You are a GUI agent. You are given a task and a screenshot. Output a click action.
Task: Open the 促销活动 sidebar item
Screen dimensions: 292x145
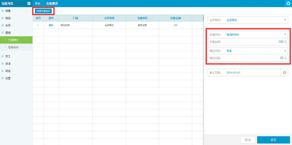click(16, 47)
